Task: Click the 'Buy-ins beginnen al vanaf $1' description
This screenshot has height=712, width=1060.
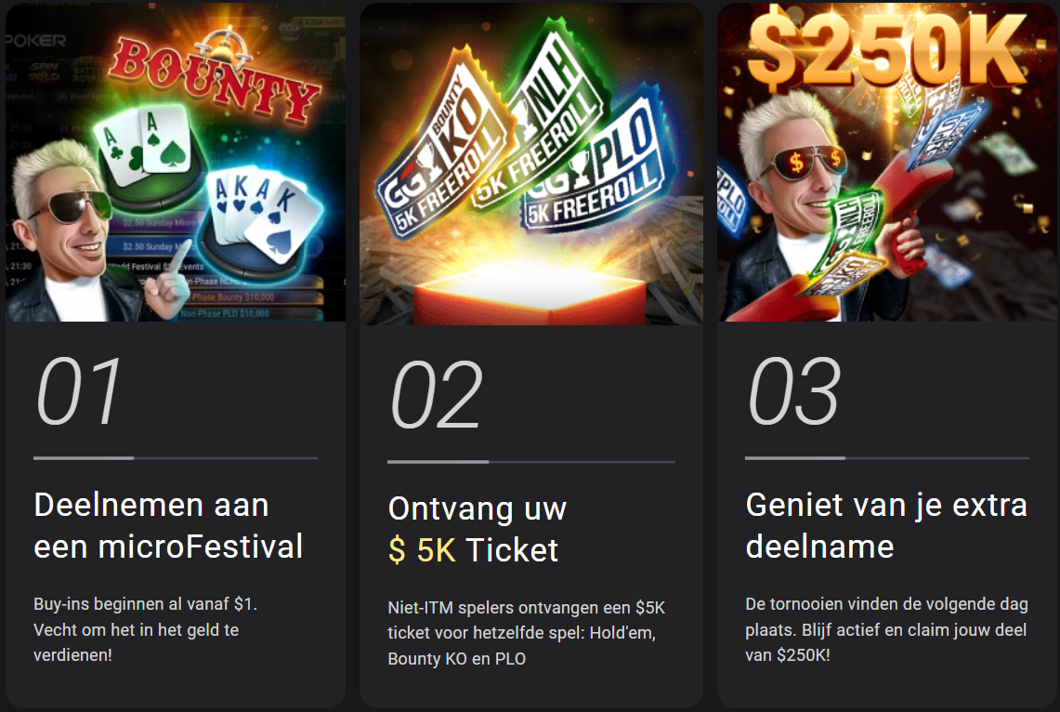Action: pyautogui.click(x=145, y=629)
